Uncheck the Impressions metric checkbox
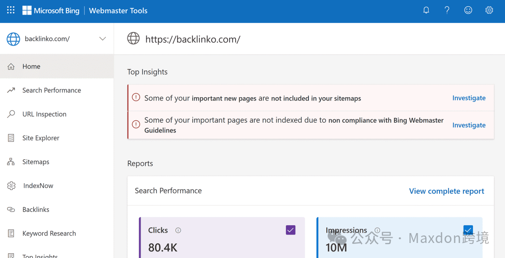Image resolution: width=505 pixels, height=258 pixels. 468,230
